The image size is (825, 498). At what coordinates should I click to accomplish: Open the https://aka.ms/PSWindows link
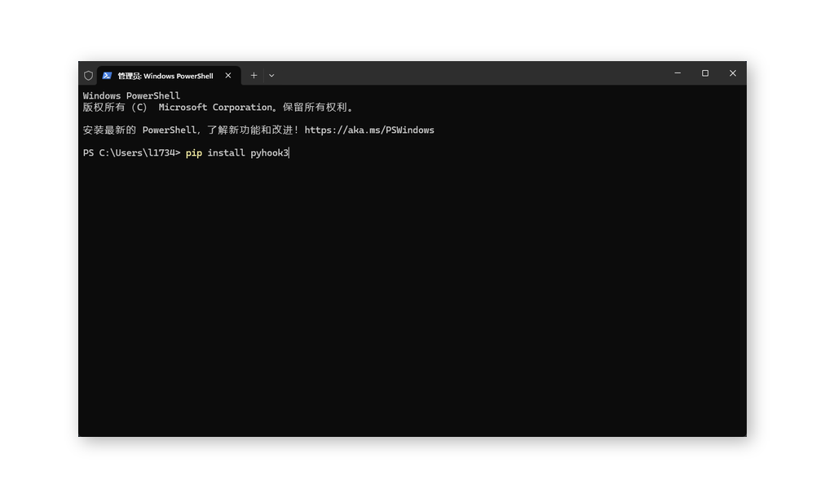click(369, 130)
